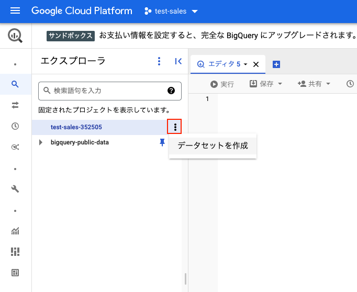Open the Analytics Hub sidebar icon
357x292 pixels.
[x=15, y=147]
